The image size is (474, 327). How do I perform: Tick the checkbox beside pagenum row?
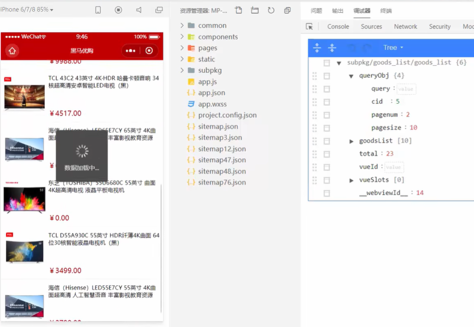327,115
